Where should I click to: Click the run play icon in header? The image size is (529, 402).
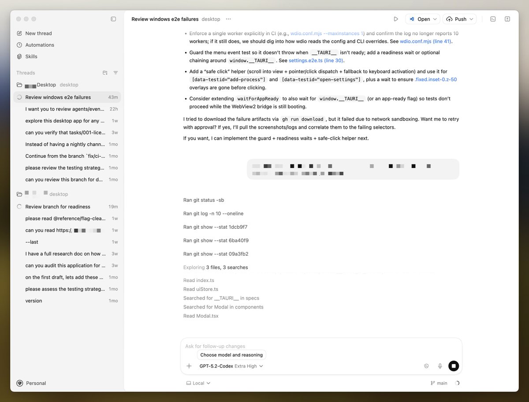(396, 19)
